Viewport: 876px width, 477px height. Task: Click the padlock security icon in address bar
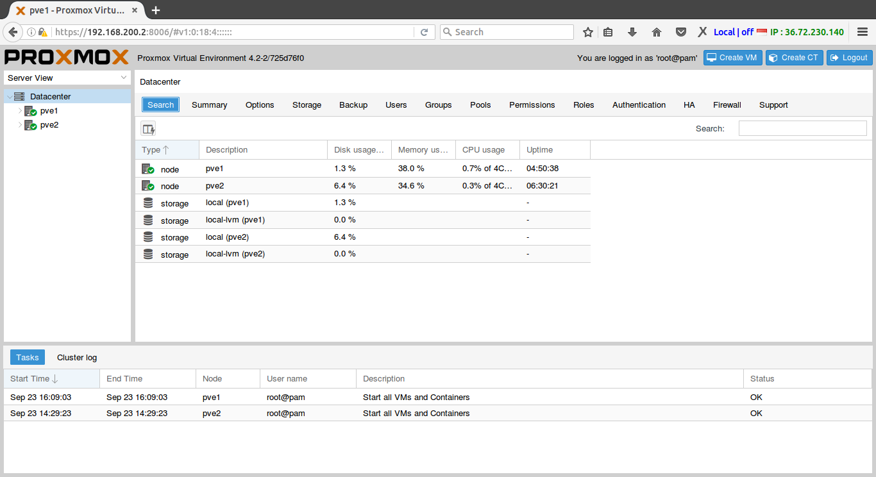click(x=43, y=32)
